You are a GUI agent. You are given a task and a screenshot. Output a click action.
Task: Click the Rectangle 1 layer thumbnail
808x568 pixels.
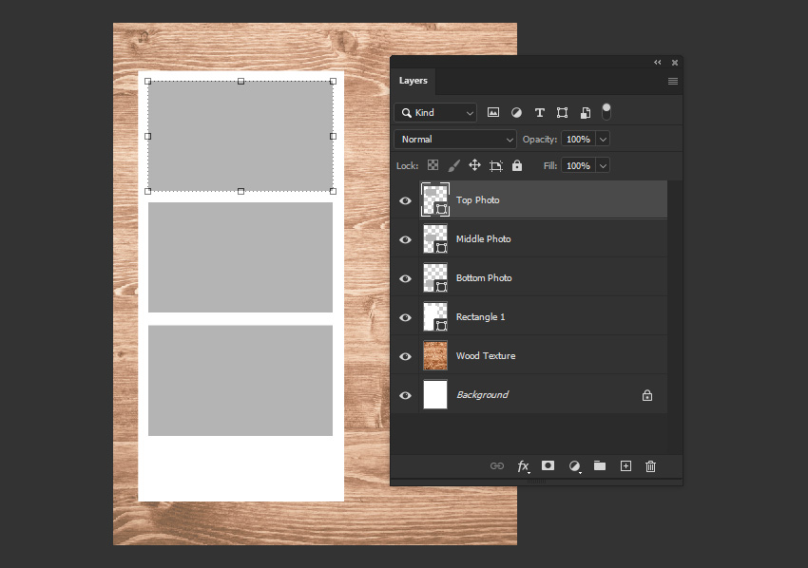click(435, 316)
